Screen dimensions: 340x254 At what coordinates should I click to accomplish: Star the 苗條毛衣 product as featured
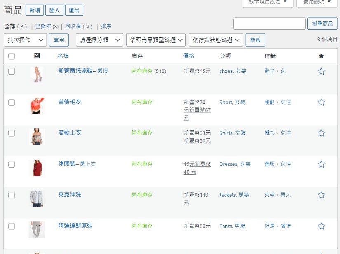[321, 102]
